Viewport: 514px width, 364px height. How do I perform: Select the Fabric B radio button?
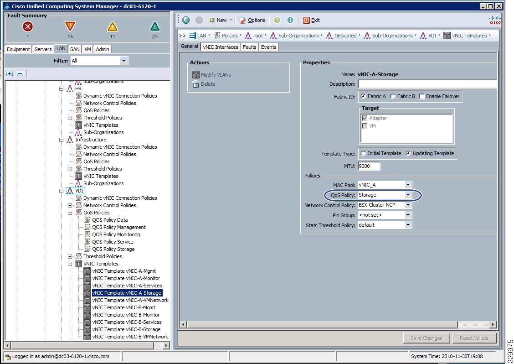coord(393,97)
